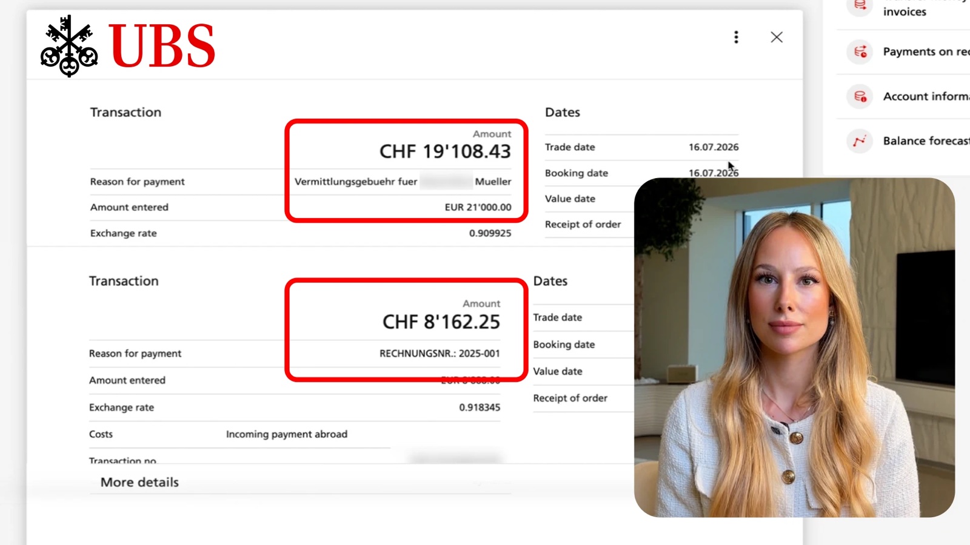This screenshot has height=545, width=970.
Task: Click the first Value date label
Action: (x=570, y=199)
